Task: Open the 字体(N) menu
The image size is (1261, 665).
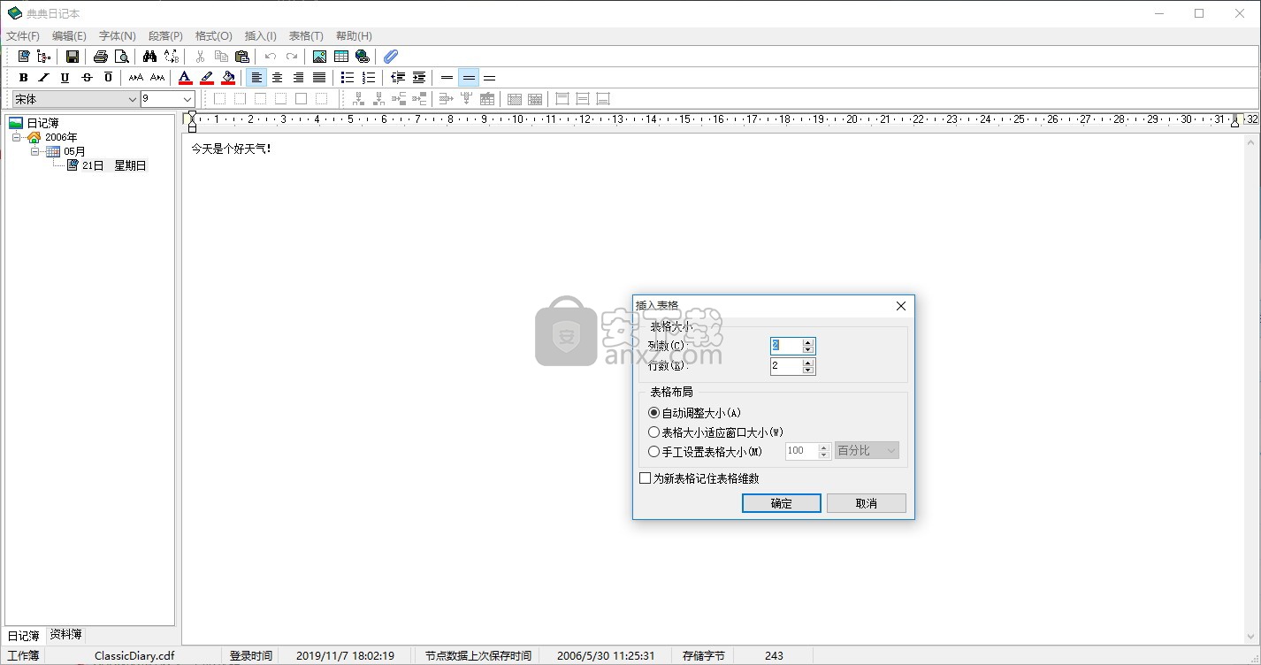Action: tap(118, 36)
